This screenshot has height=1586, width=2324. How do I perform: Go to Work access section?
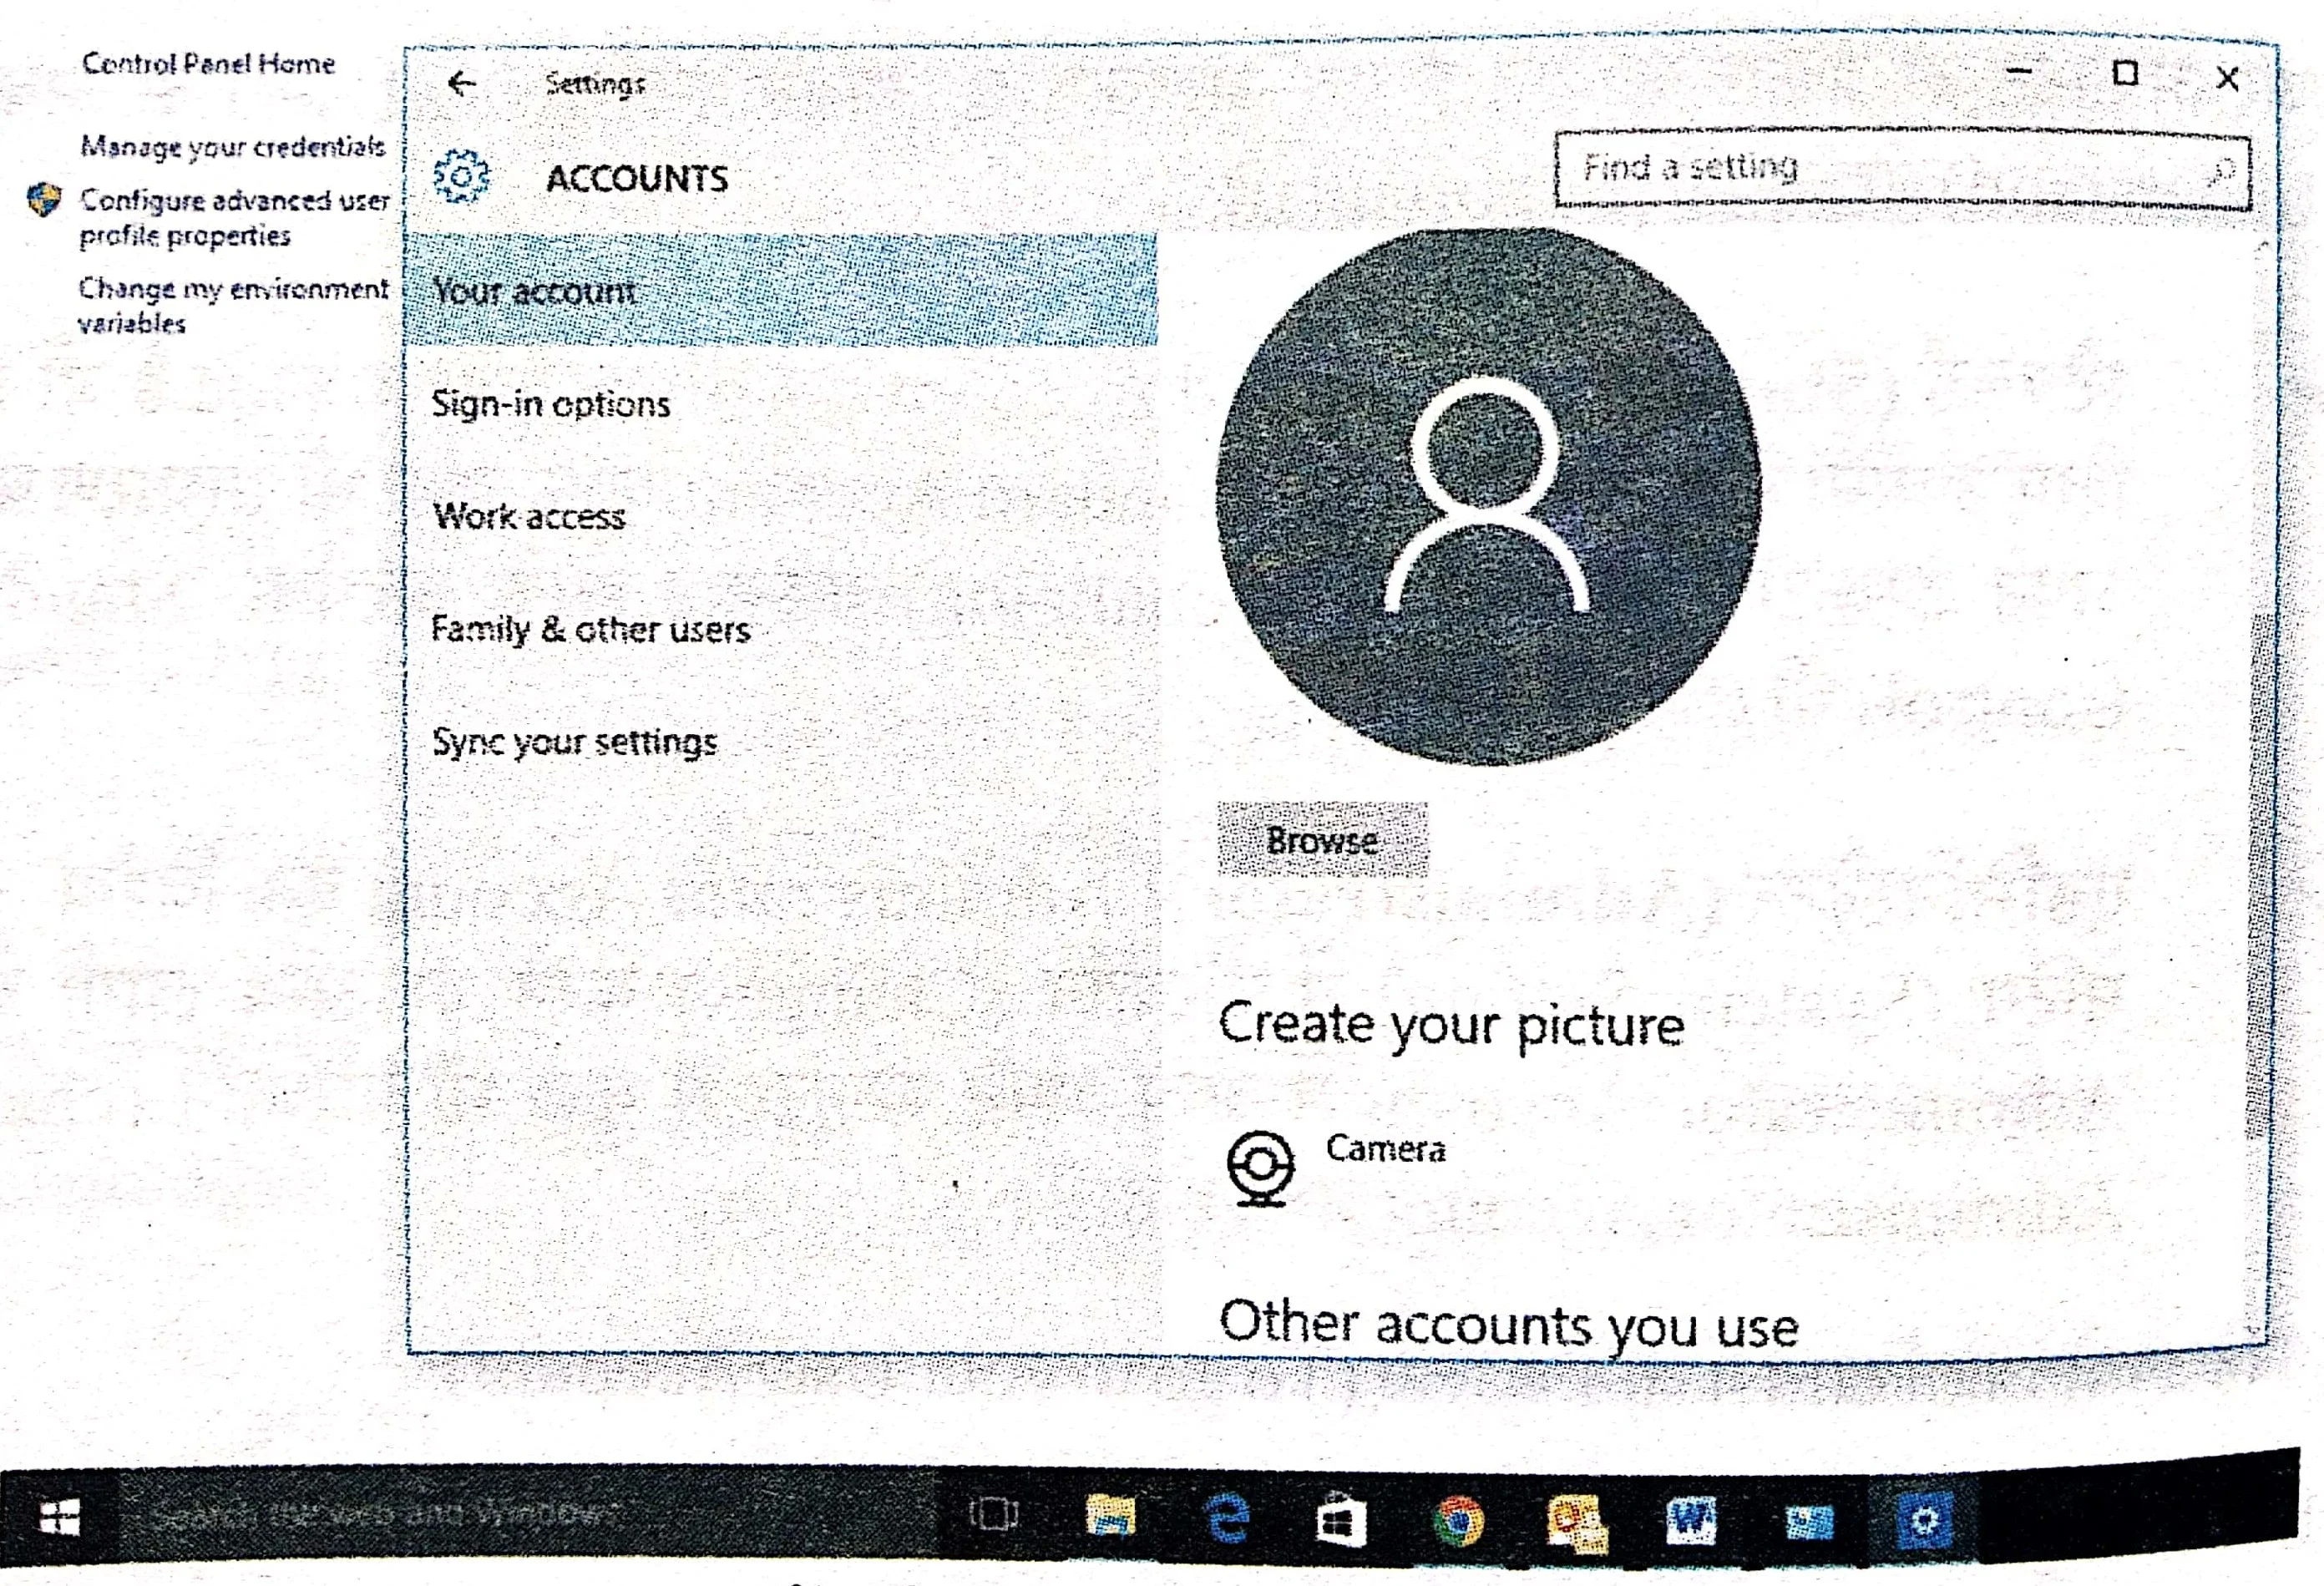[x=528, y=516]
